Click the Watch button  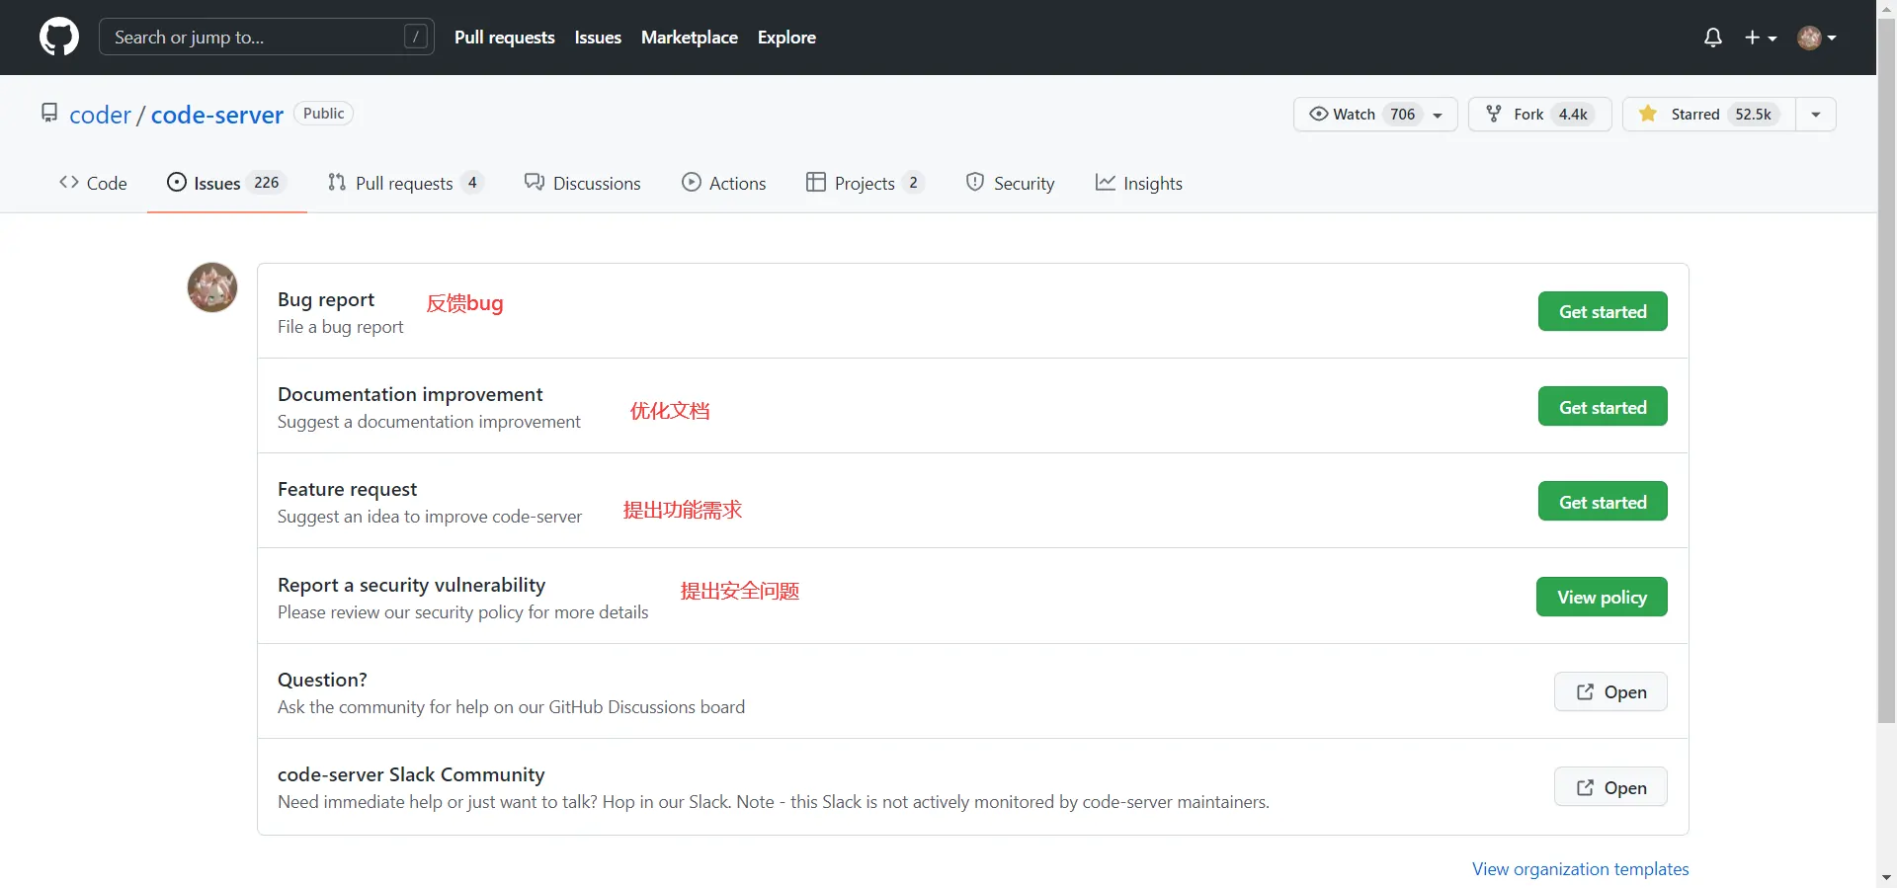(1375, 115)
